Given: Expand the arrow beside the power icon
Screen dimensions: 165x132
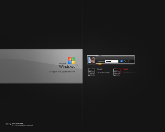Looking at the screenshot, I should (10, 124).
